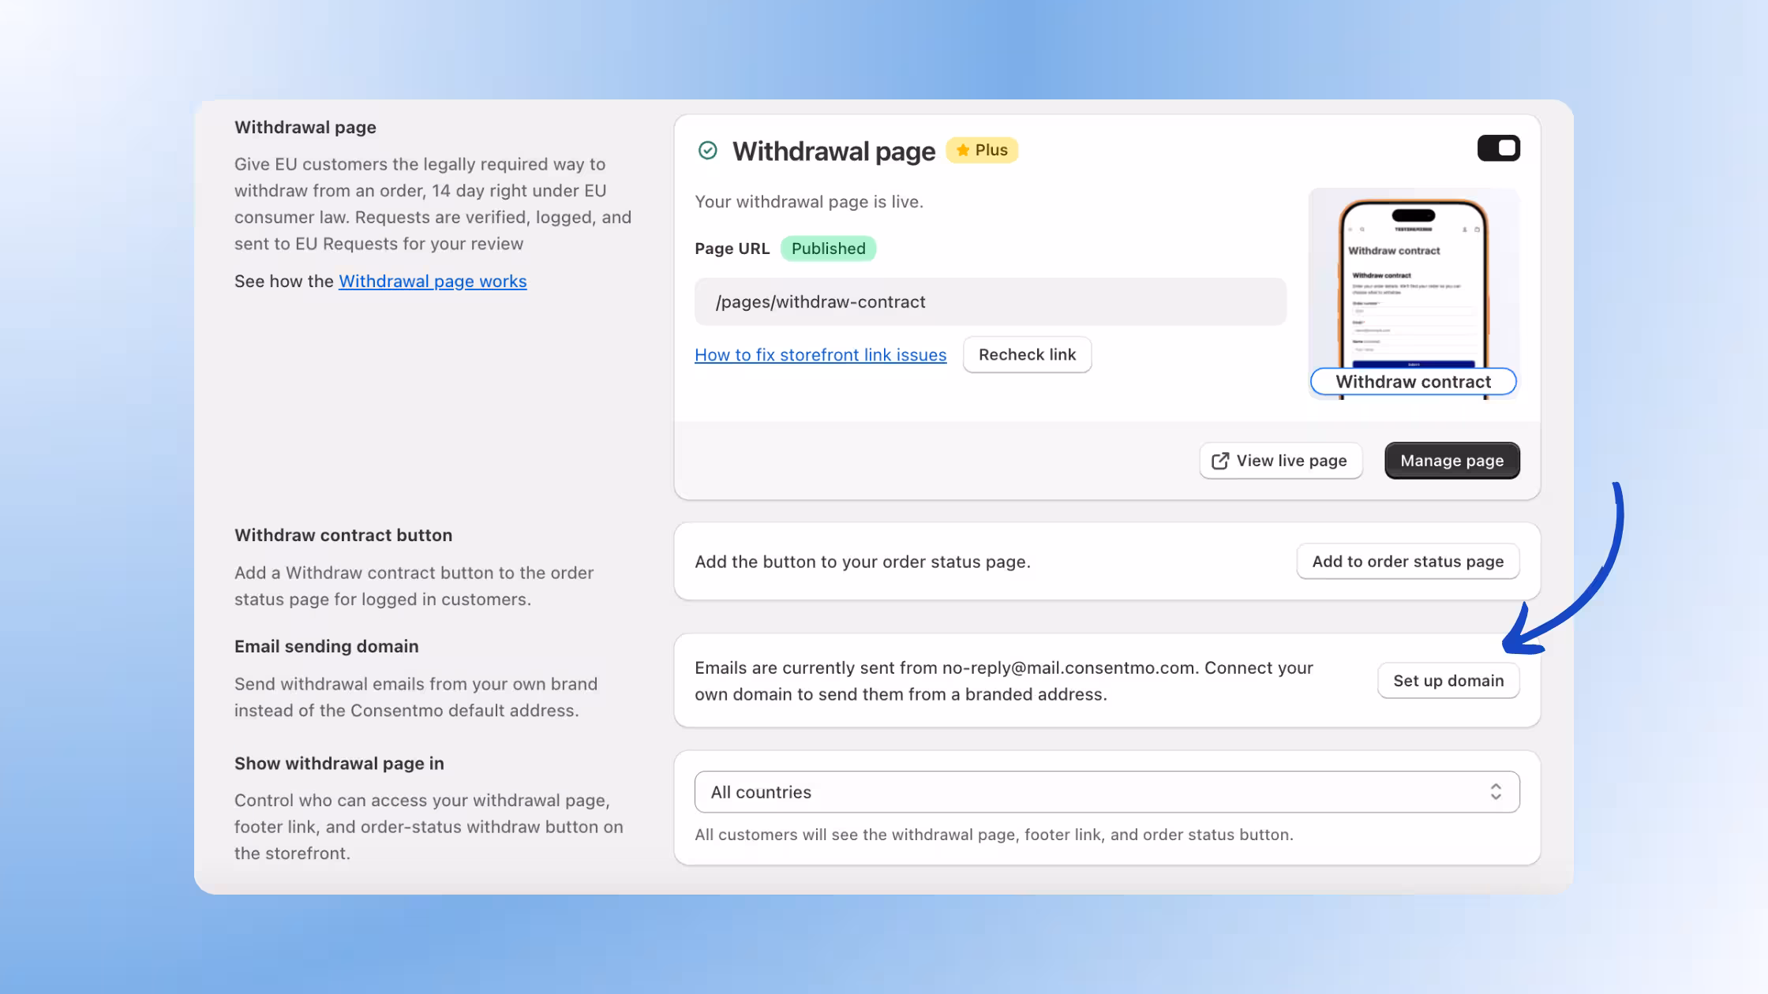Click the 'Email sending domain' heading

click(x=326, y=647)
